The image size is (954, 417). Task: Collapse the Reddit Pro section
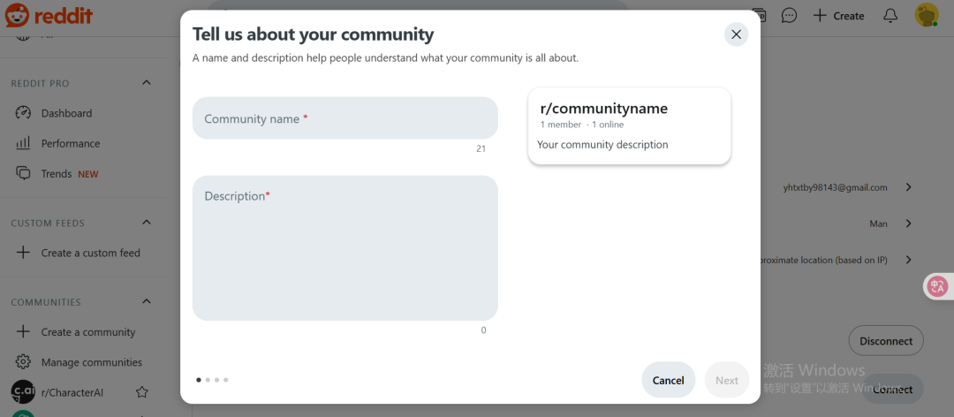[x=147, y=83]
